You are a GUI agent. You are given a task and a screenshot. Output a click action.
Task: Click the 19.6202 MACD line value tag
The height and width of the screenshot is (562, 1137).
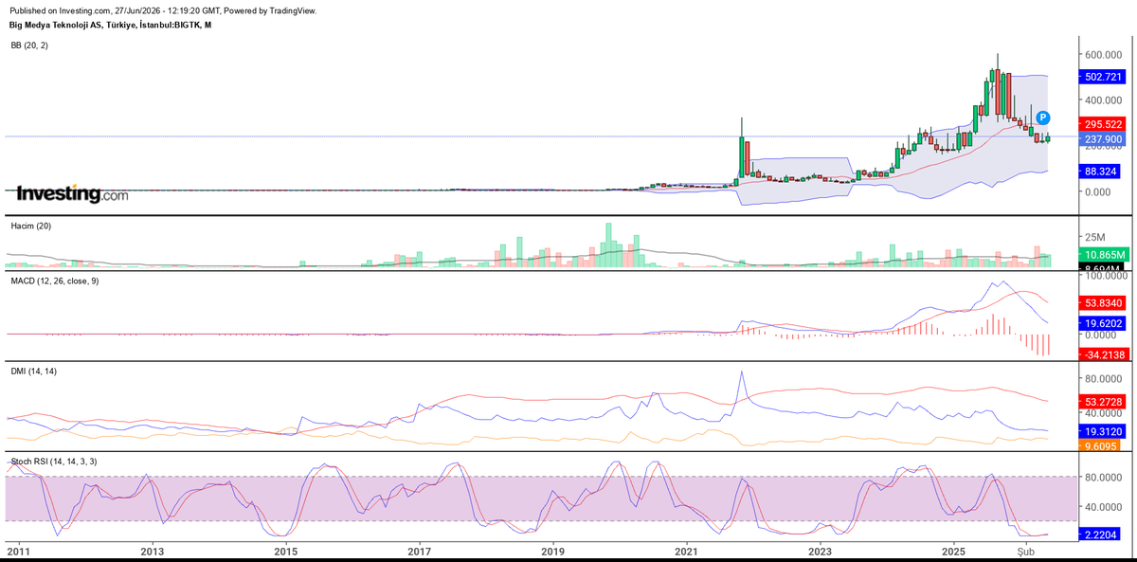pyautogui.click(x=1103, y=322)
